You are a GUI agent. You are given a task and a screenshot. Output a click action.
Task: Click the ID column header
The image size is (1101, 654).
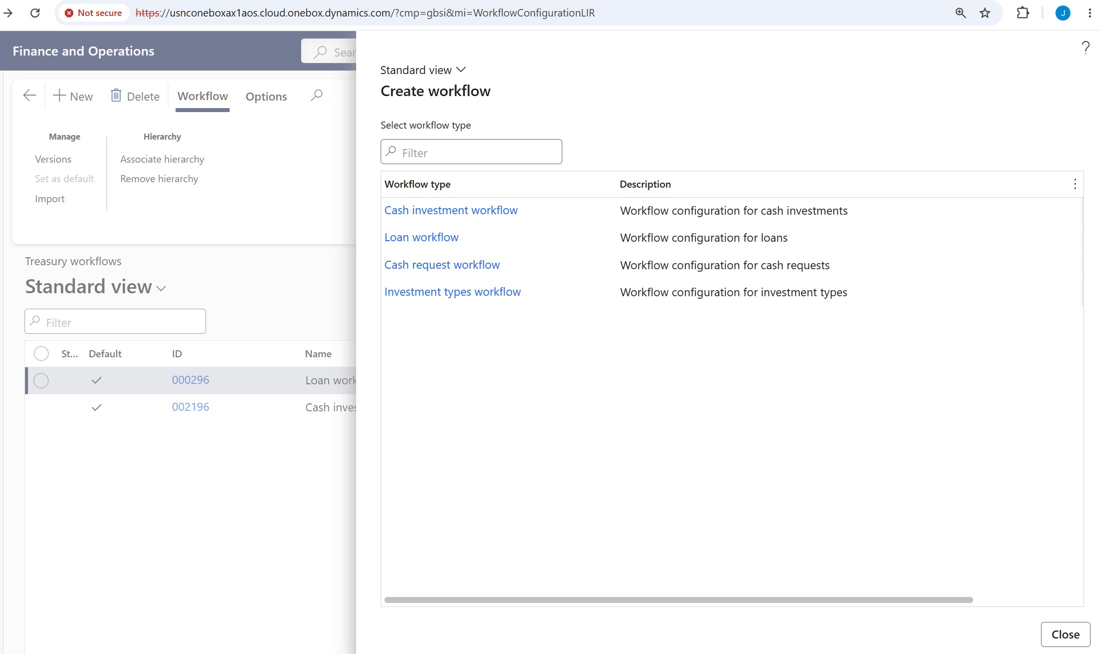(x=177, y=354)
